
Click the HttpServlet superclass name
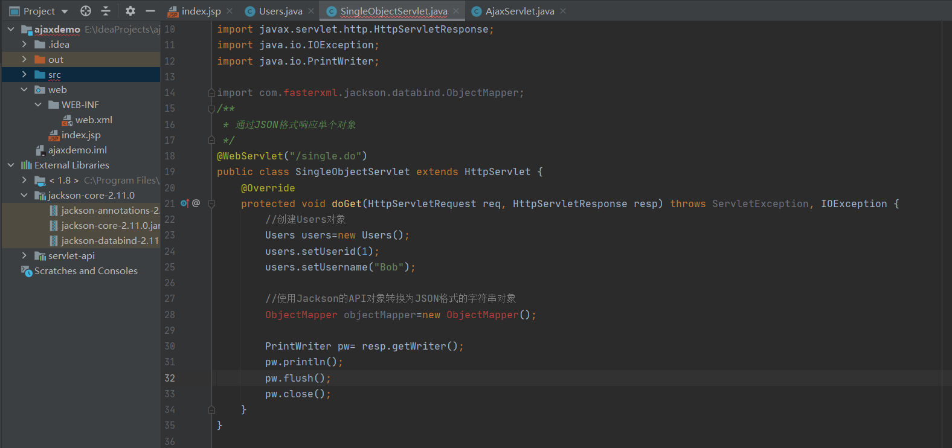click(497, 171)
